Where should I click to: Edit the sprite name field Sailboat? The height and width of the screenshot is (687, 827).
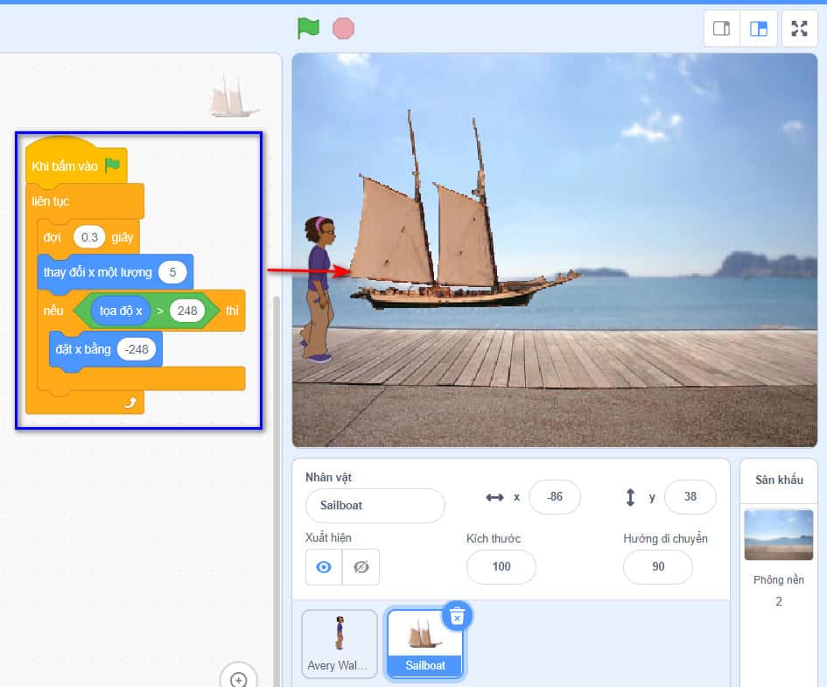pos(375,505)
